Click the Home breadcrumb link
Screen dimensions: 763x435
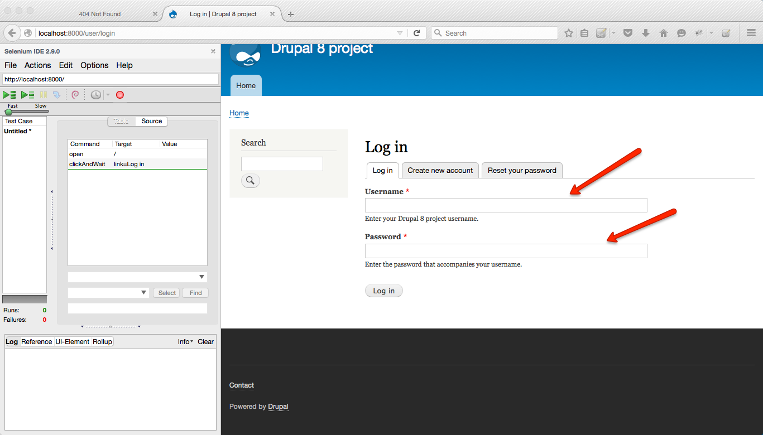[239, 113]
